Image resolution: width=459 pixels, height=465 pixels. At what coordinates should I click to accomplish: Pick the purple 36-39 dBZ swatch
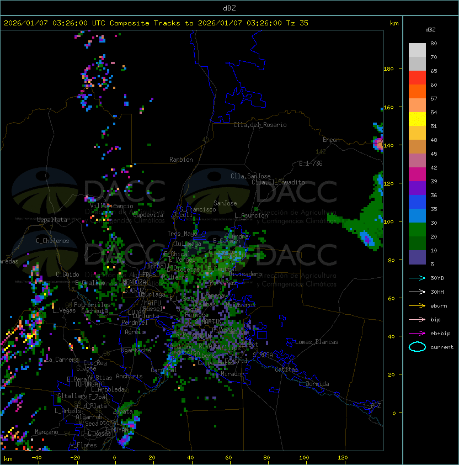[x=417, y=188]
